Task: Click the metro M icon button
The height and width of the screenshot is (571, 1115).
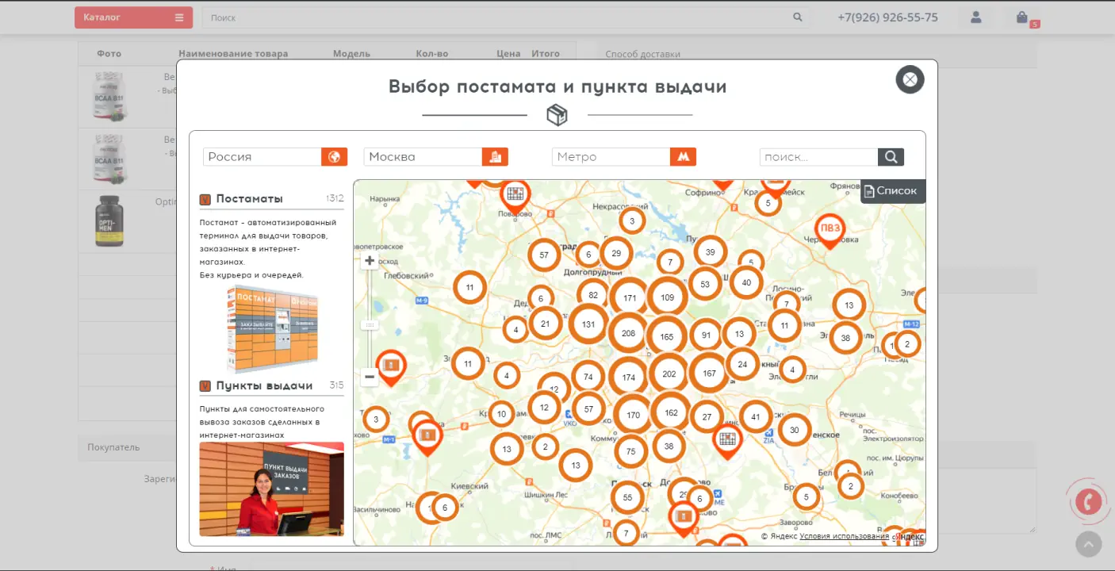Action: pos(683,157)
